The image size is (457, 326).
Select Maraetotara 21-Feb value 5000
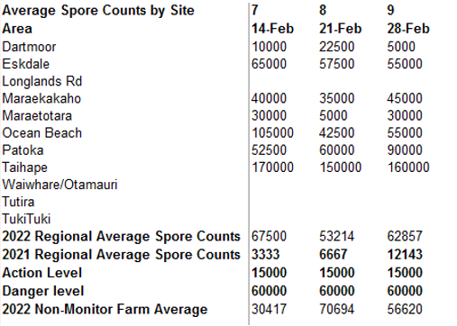click(334, 115)
